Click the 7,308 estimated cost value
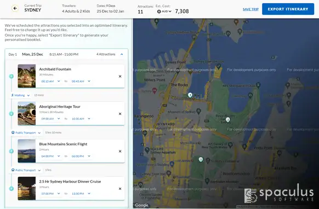The width and height of the screenshot is (319, 209). pyautogui.click(x=182, y=11)
